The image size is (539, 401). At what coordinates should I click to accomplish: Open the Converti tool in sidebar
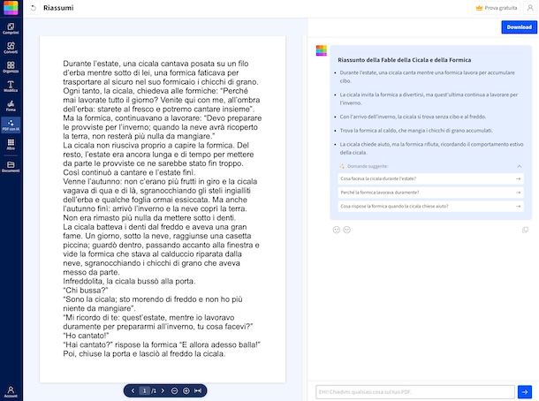click(11, 49)
